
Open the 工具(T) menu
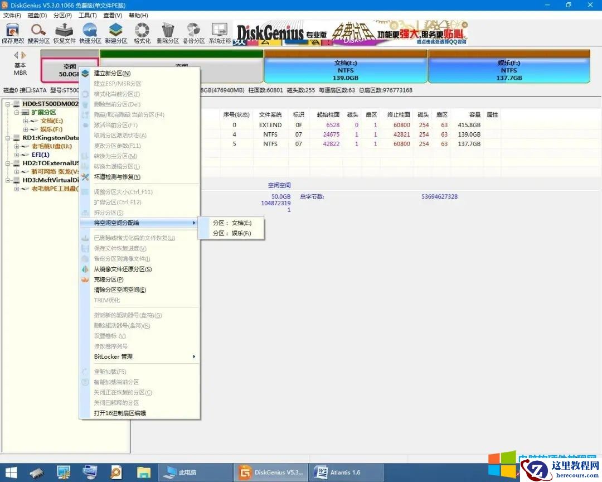pos(88,16)
